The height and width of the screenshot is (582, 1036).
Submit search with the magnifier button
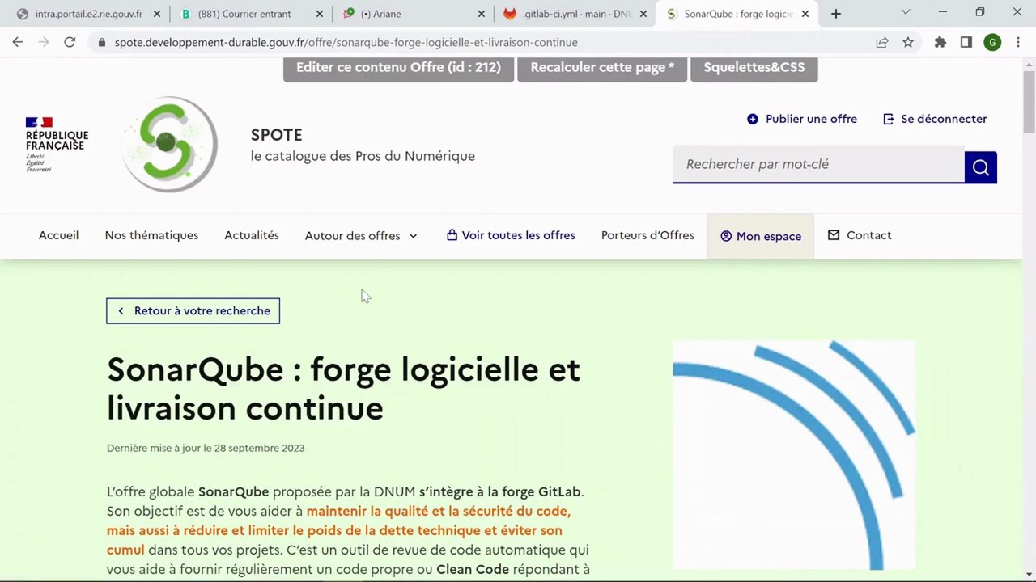coord(981,167)
